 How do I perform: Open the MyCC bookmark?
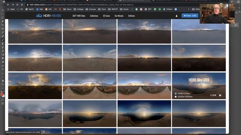(x=29, y=9)
